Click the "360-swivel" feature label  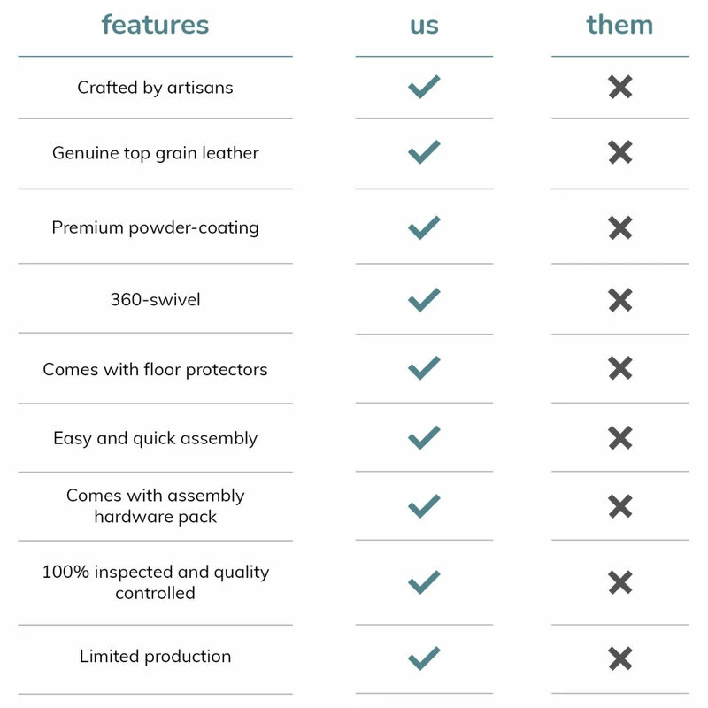155,299
